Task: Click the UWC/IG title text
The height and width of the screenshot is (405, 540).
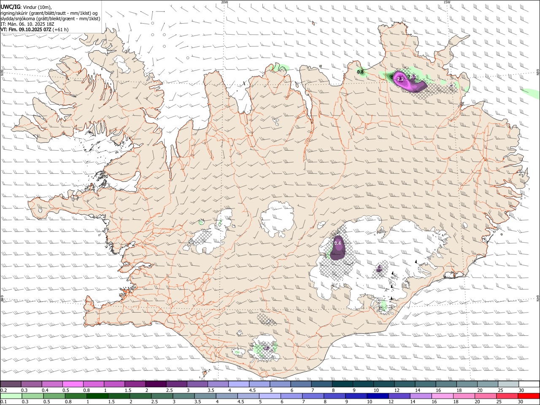Action: click(x=10, y=6)
